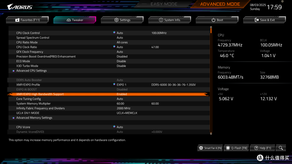
Task: Switch to Easy Mode
Action: point(164,4)
